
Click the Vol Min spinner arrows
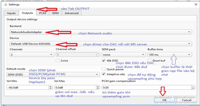[x=51, y=87]
